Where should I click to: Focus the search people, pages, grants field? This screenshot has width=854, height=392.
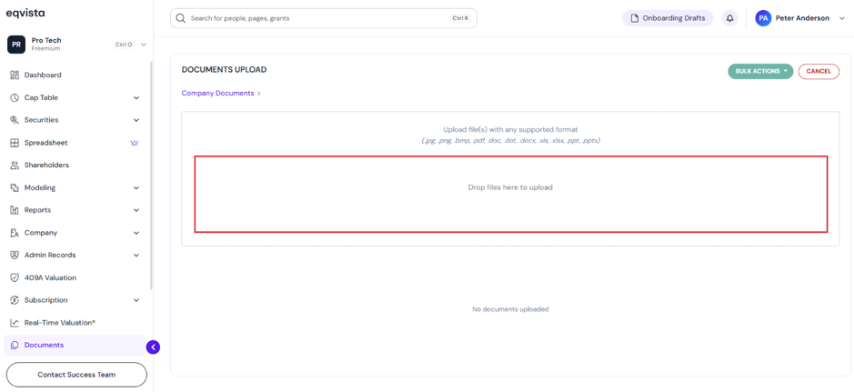tap(324, 18)
